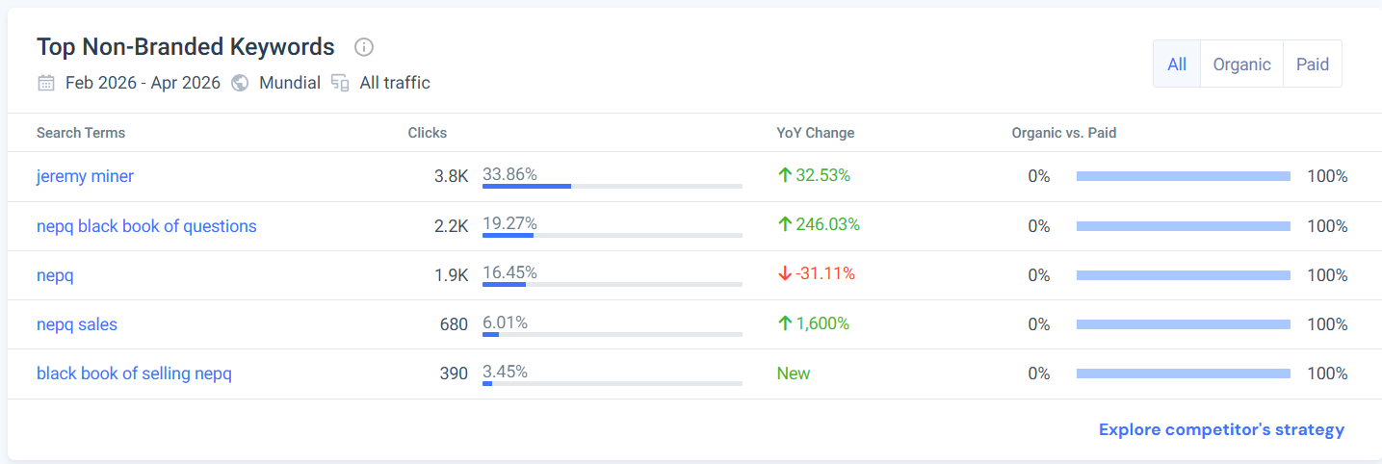Click the red down arrow in the nepq row
This screenshot has height=464, width=1382.
[x=785, y=273]
